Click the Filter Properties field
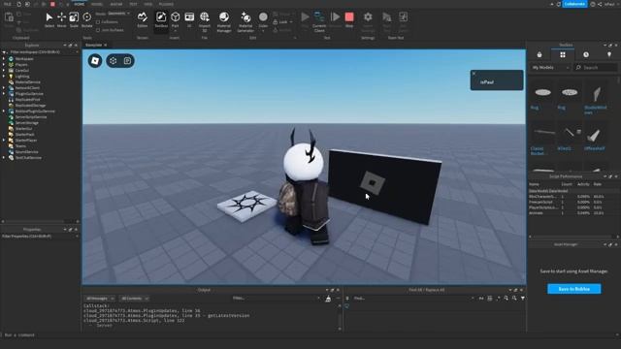Viewport: 621px width, 349px height. (40, 237)
